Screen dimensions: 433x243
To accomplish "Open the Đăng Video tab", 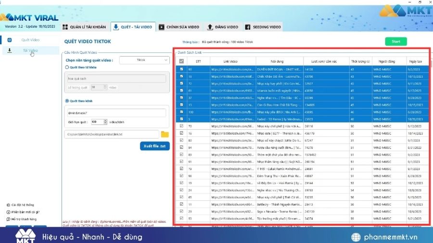I will (x=223, y=27).
